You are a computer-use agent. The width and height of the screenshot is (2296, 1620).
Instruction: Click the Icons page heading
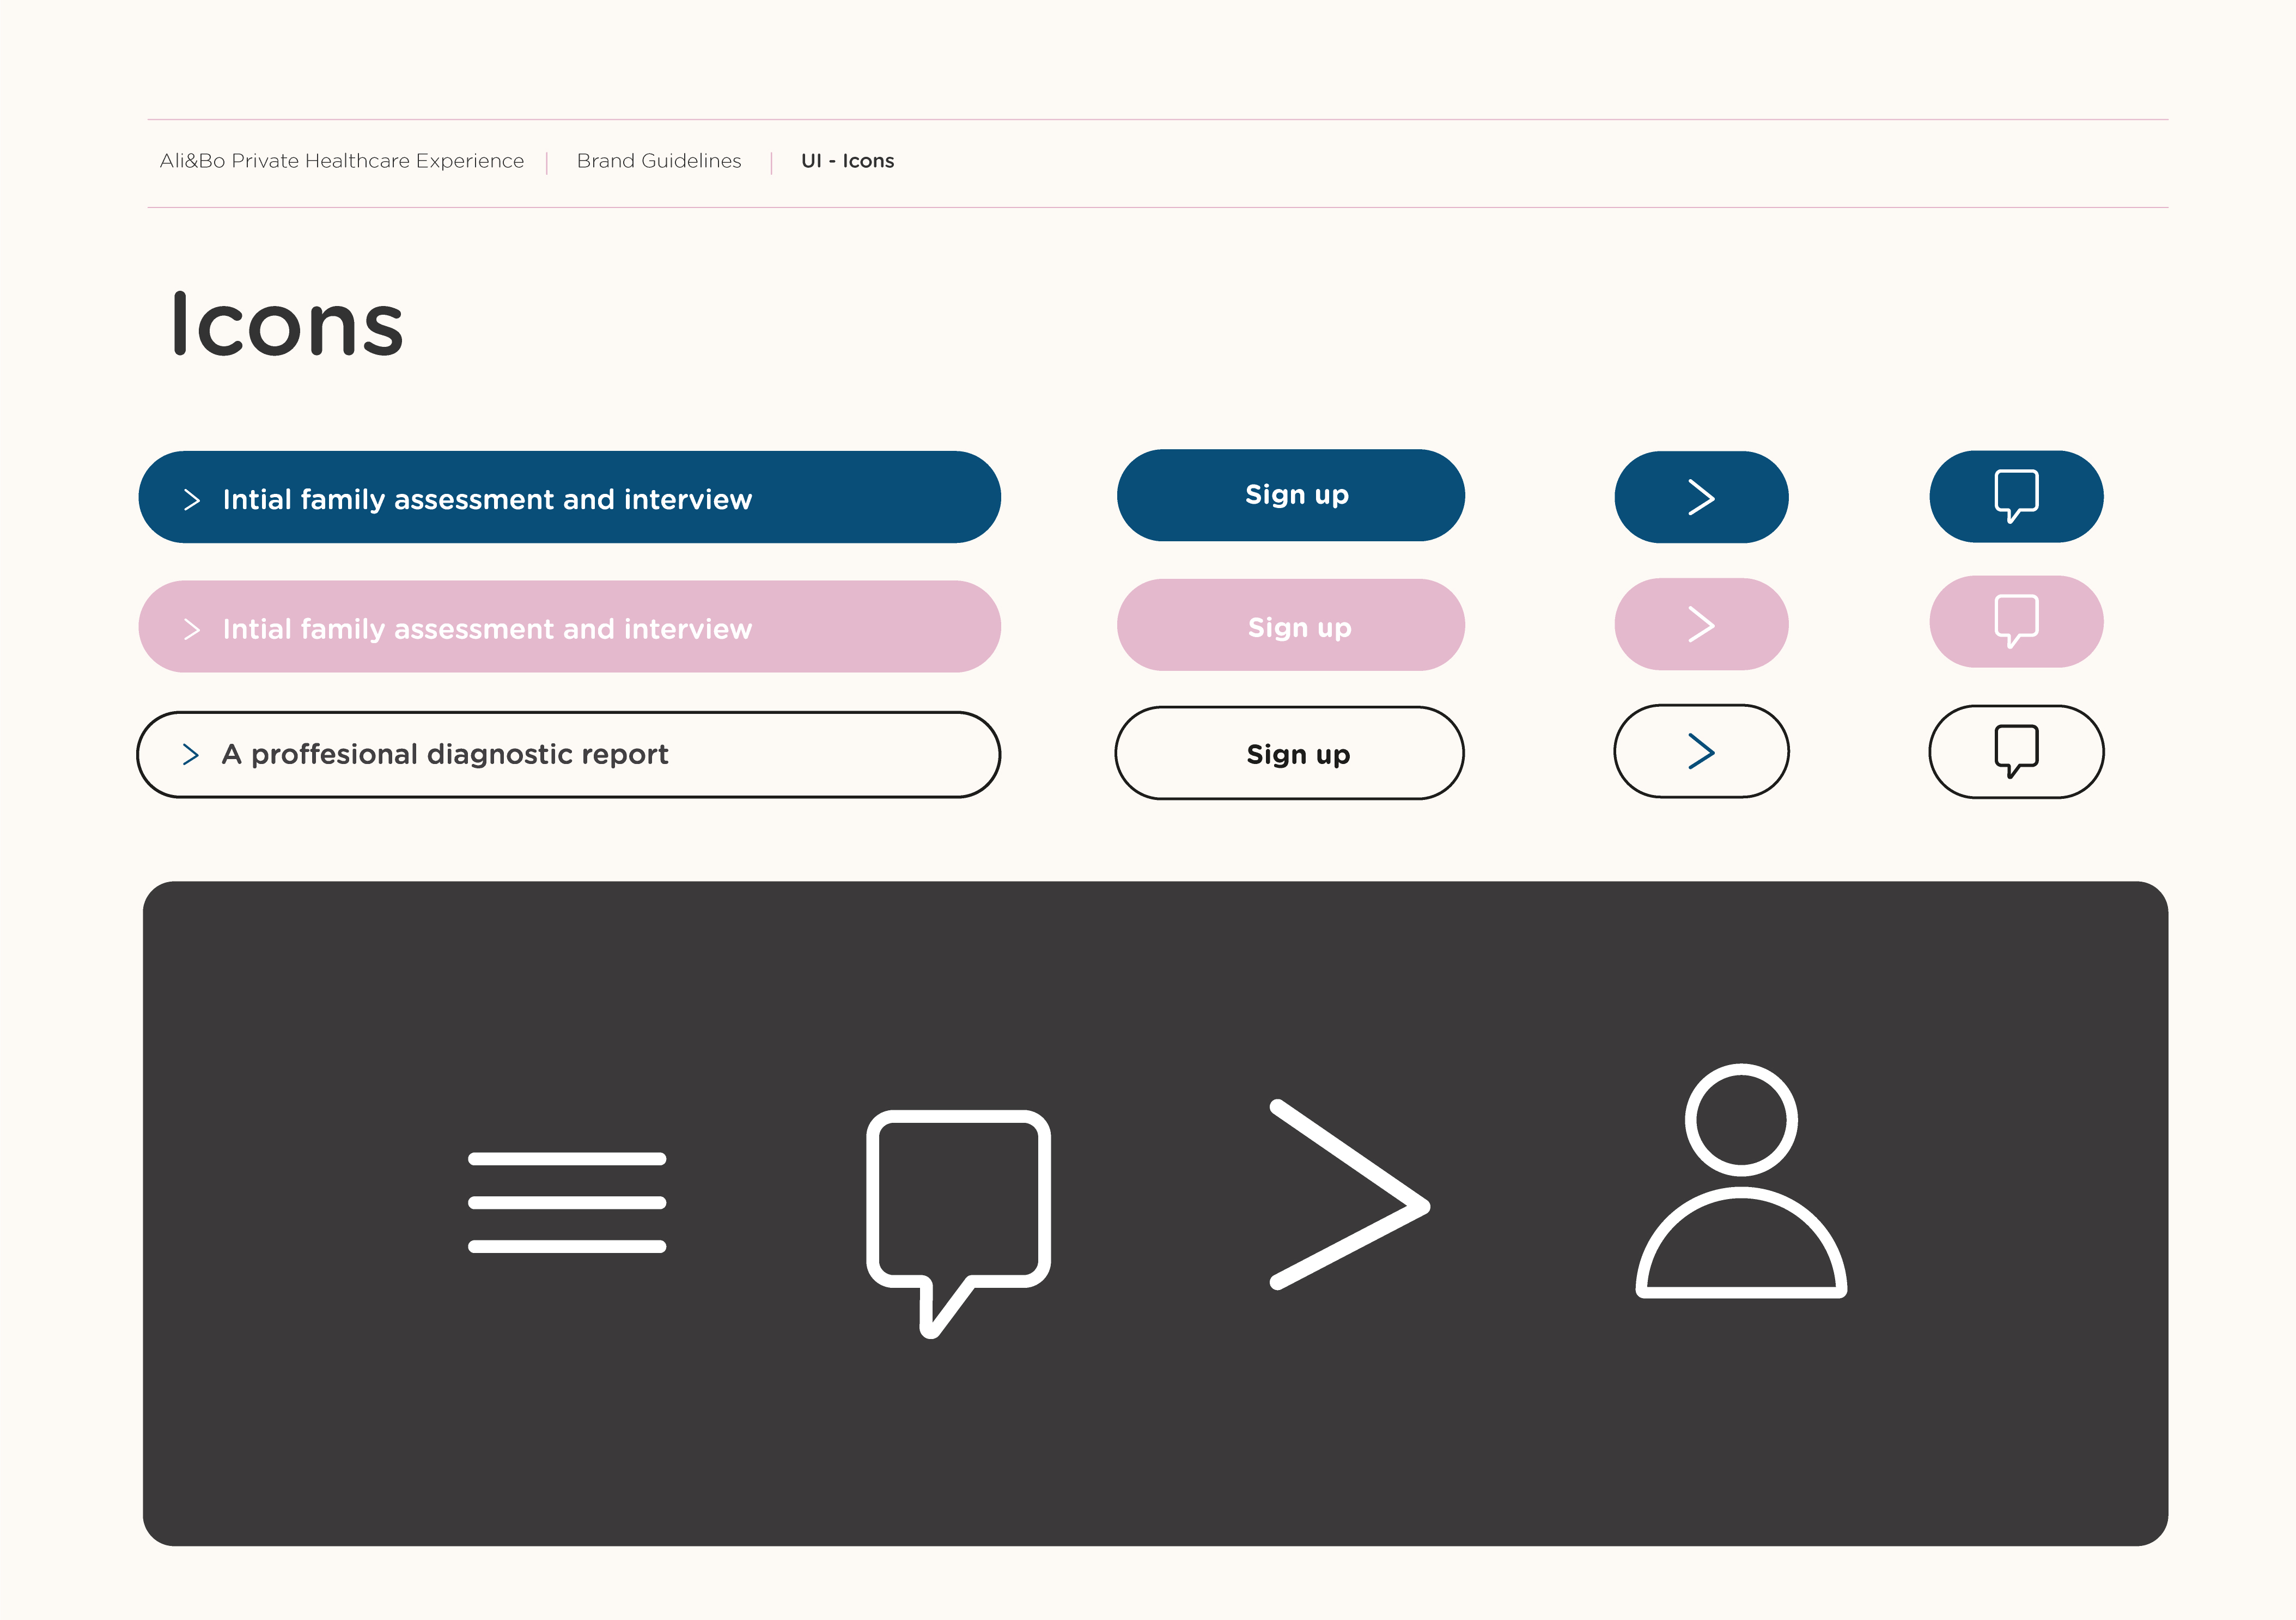tap(287, 325)
